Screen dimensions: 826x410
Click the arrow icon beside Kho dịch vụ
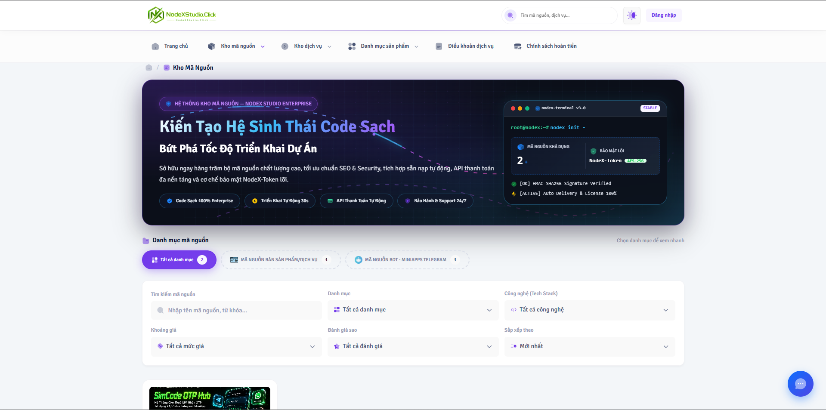(285, 46)
